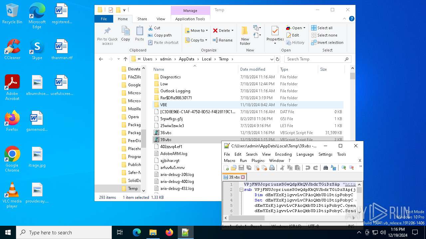Expand the Delete dropdown arrow

232,31
